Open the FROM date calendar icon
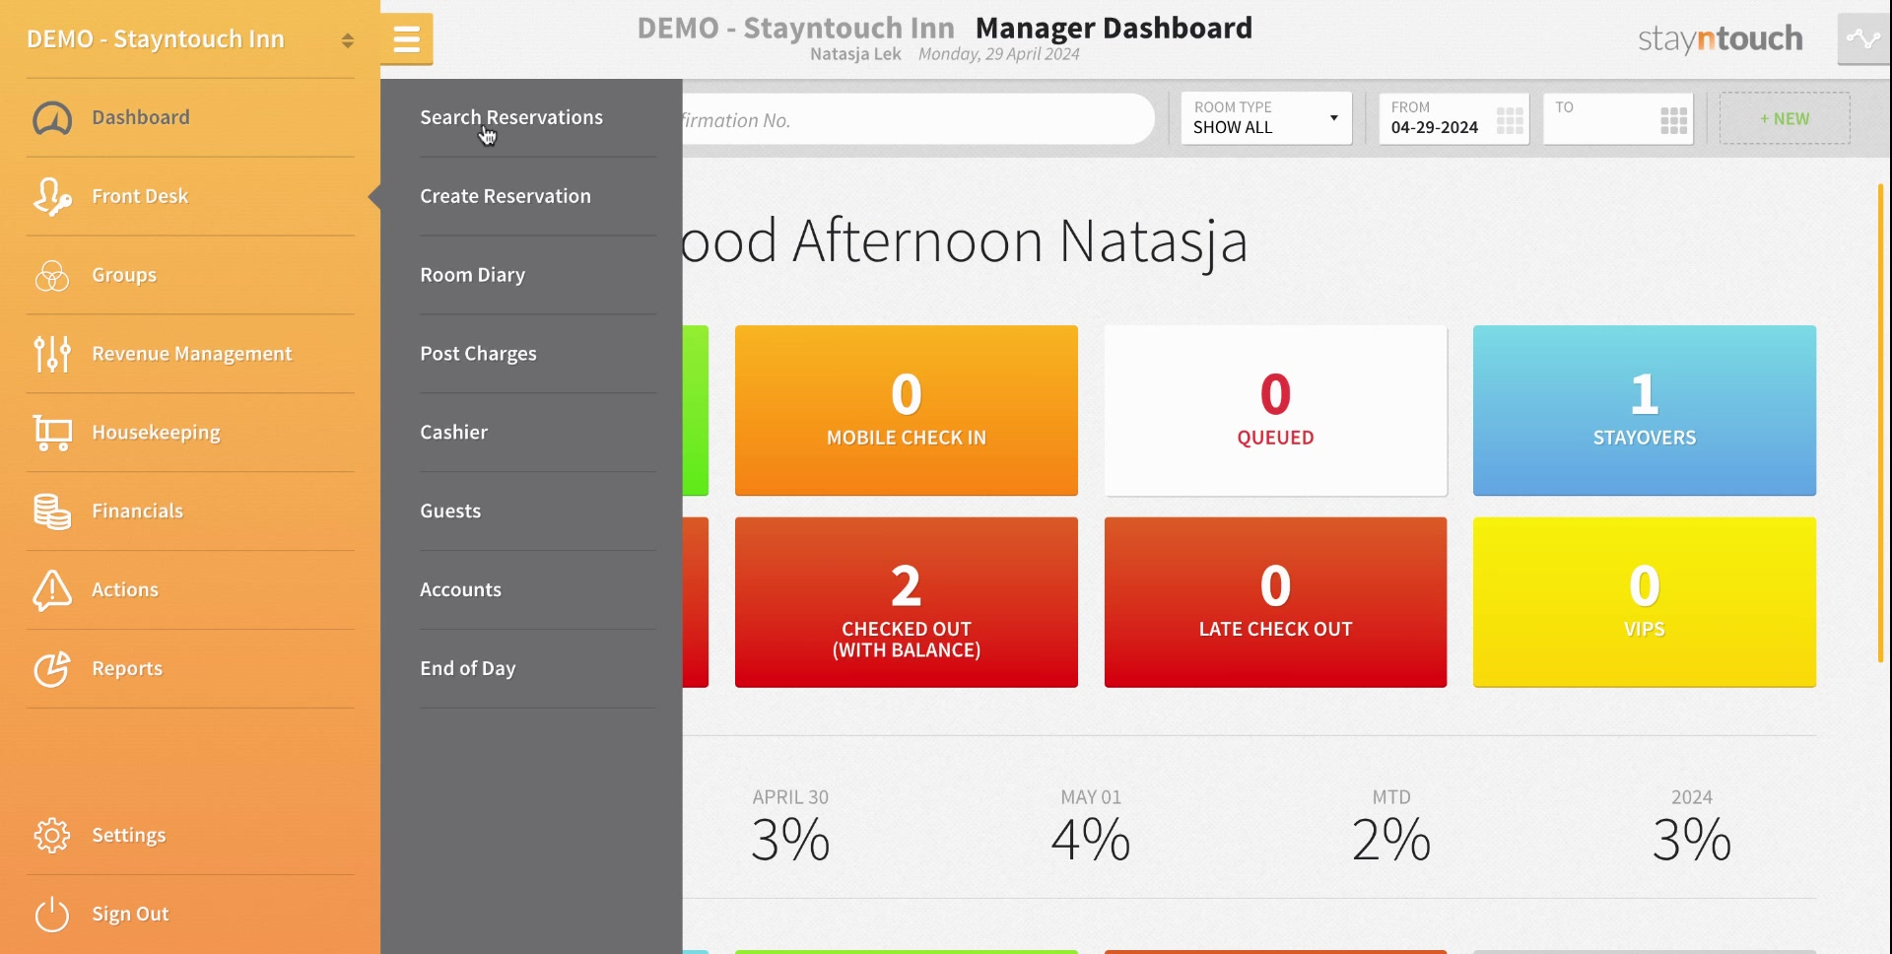The height and width of the screenshot is (954, 1892). [x=1510, y=120]
